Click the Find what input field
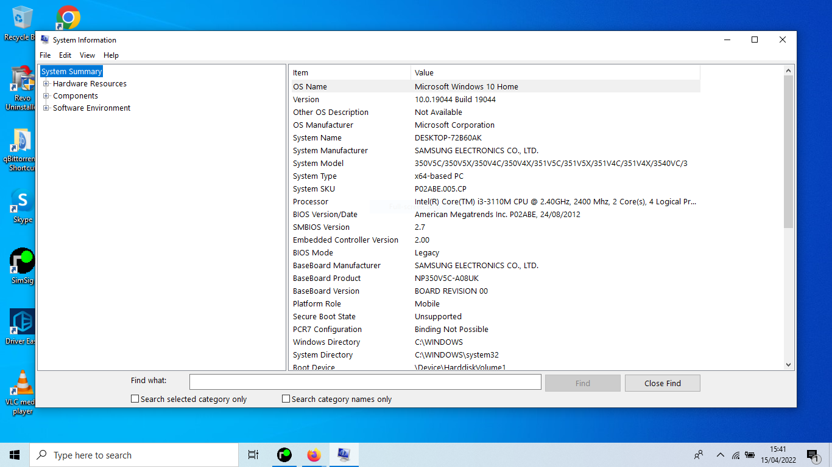This screenshot has width=832, height=467. click(x=365, y=382)
